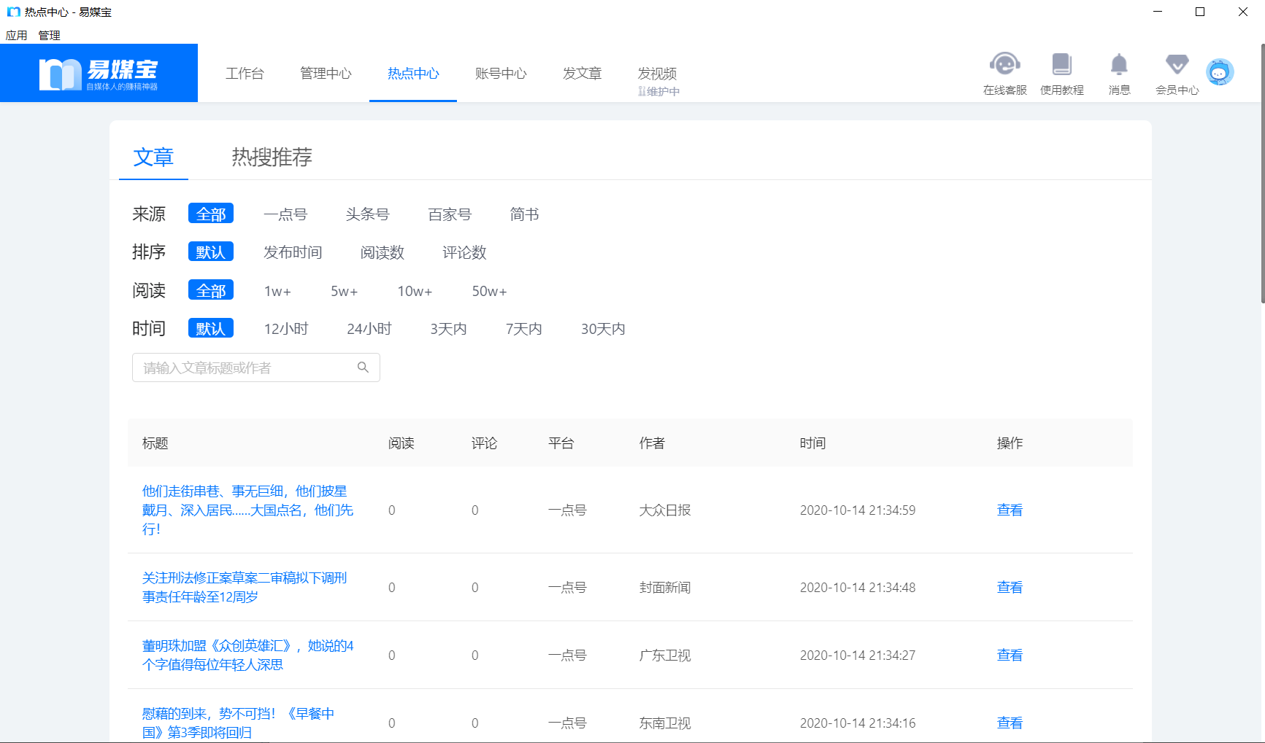Screen dimensions: 1265x743
Task: Click 查看 for the 大众日报 row
Action: click(x=1010, y=510)
